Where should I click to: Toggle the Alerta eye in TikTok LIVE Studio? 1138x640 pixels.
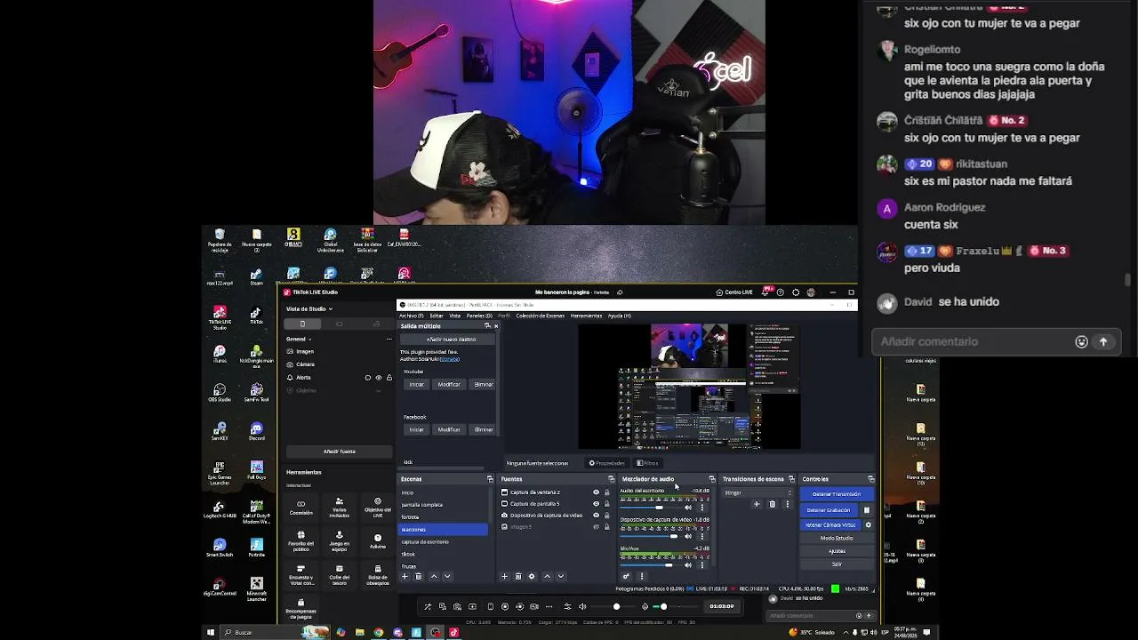click(x=379, y=378)
